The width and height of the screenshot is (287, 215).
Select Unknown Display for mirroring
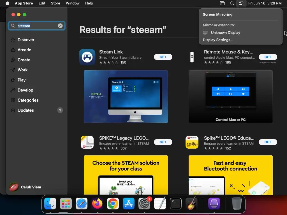point(240,32)
